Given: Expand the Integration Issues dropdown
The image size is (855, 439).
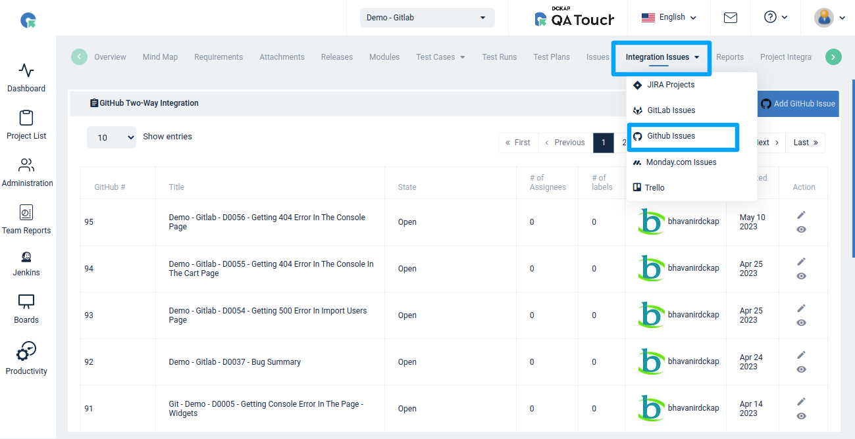Looking at the screenshot, I should (x=661, y=57).
